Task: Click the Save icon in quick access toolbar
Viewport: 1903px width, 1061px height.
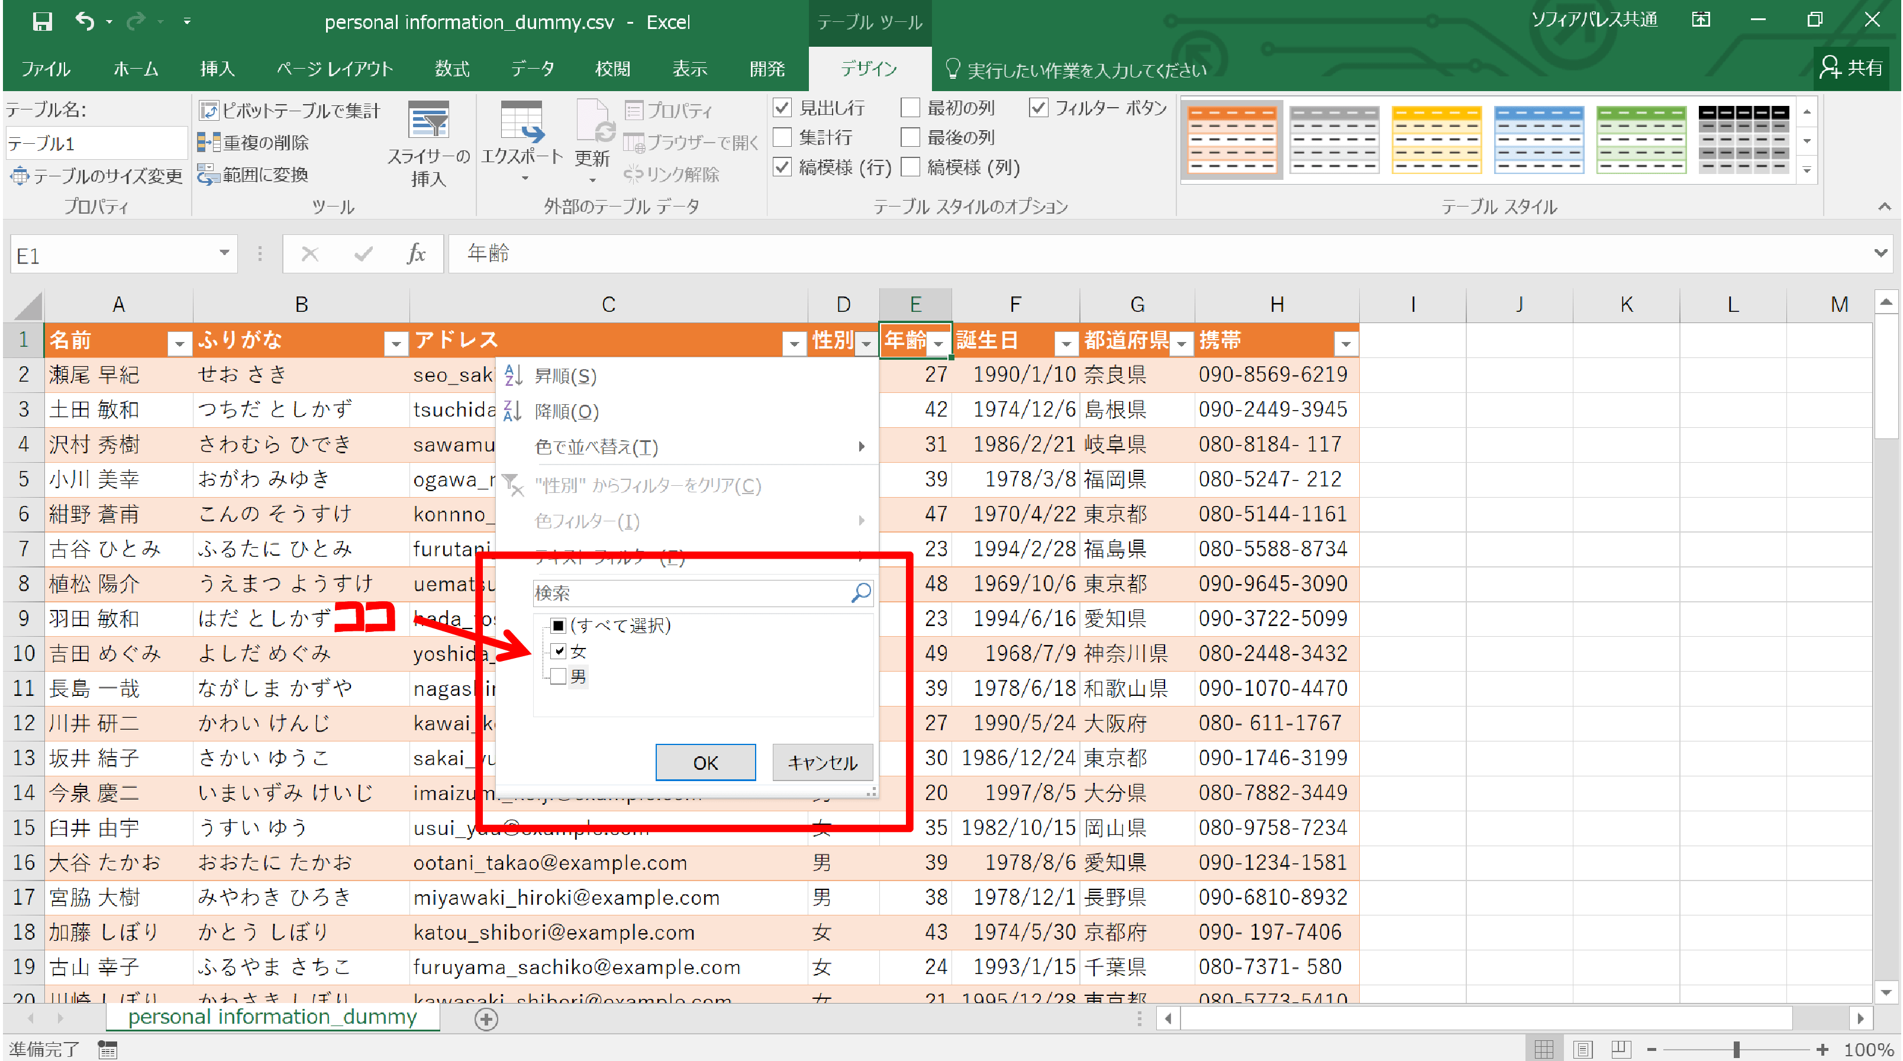Action: [x=42, y=21]
